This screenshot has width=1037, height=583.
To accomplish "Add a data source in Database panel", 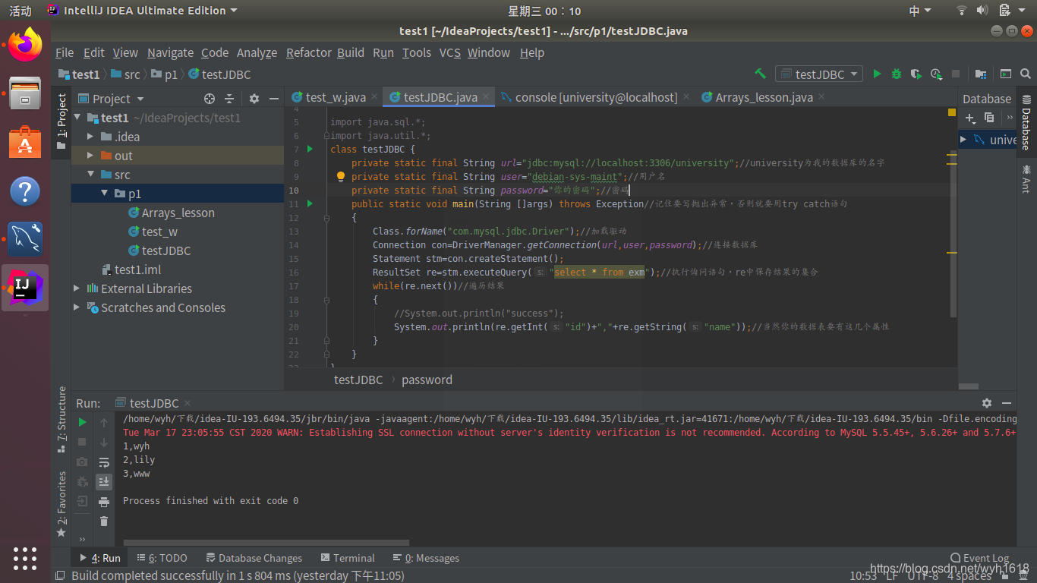I will point(971,118).
